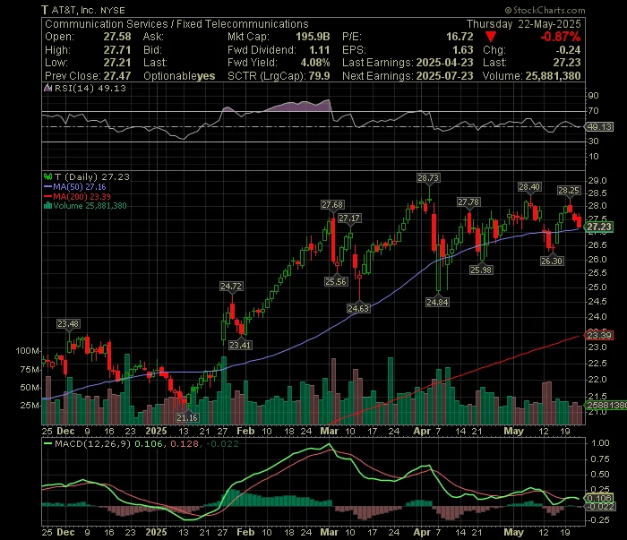627x540 pixels.
Task: Click the blue MA(50) legend line swatch
Action: pyautogui.click(x=48, y=187)
